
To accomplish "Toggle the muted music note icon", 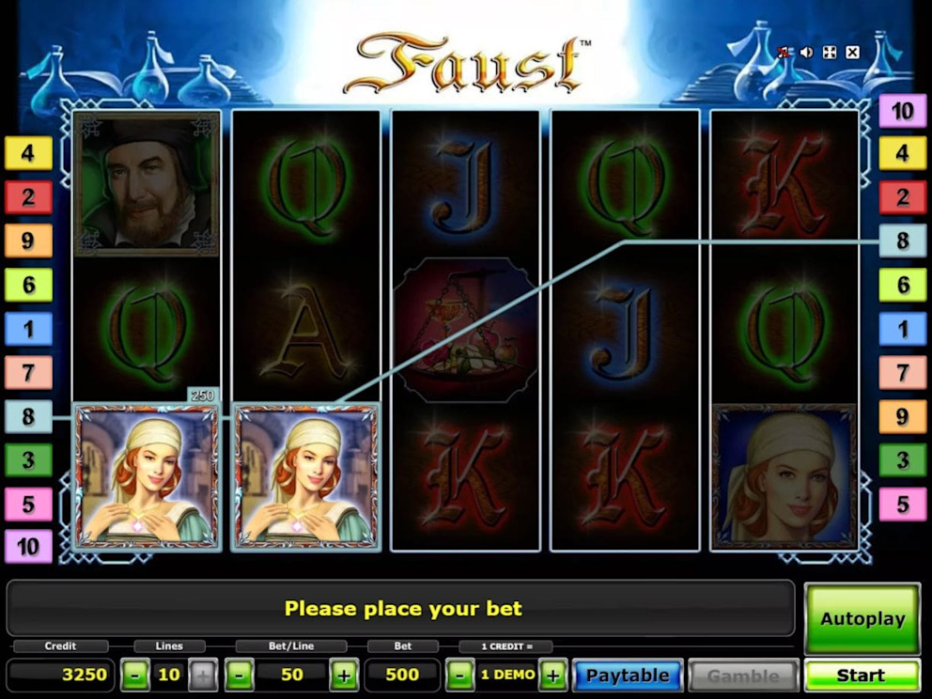I will pyautogui.click(x=784, y=53).
